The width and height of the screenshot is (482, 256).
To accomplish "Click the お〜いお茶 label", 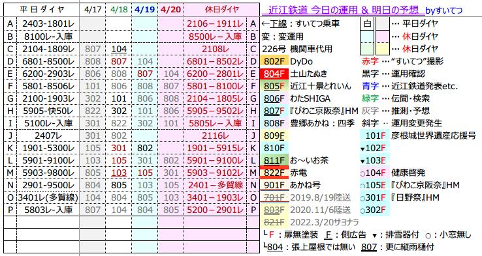I will point(309,160).
